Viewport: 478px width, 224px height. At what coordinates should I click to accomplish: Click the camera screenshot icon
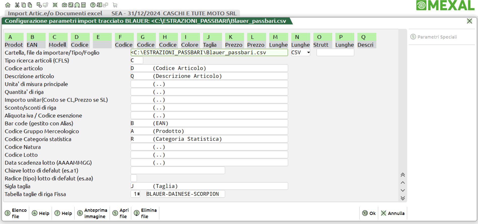click(x=65, y=5)
